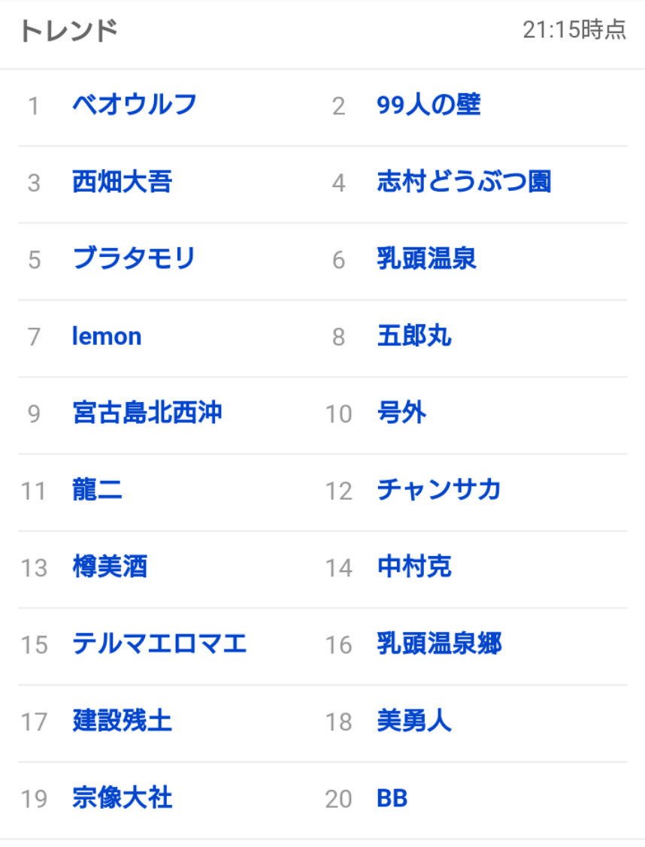This screenshot has height=847, width=645.
Task: Open the BB trending topic
Action: point(392,799)
